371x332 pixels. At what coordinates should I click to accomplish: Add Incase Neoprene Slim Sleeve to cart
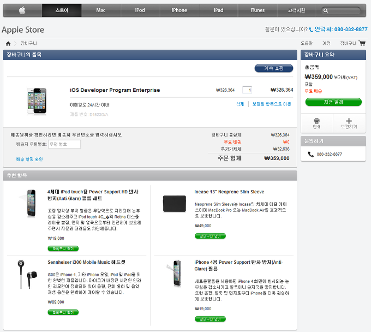point(210,236)
